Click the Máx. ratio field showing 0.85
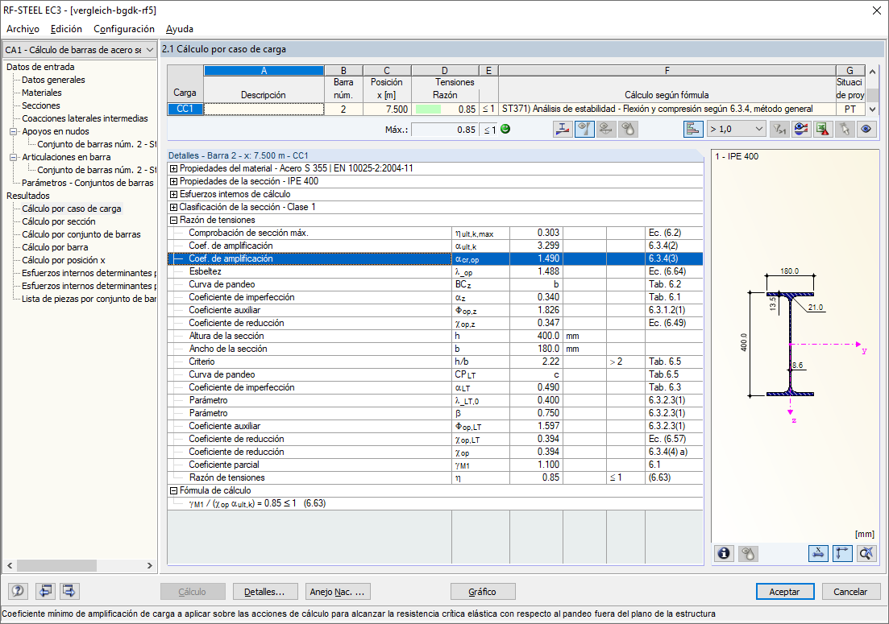 [x=445, y=130]
